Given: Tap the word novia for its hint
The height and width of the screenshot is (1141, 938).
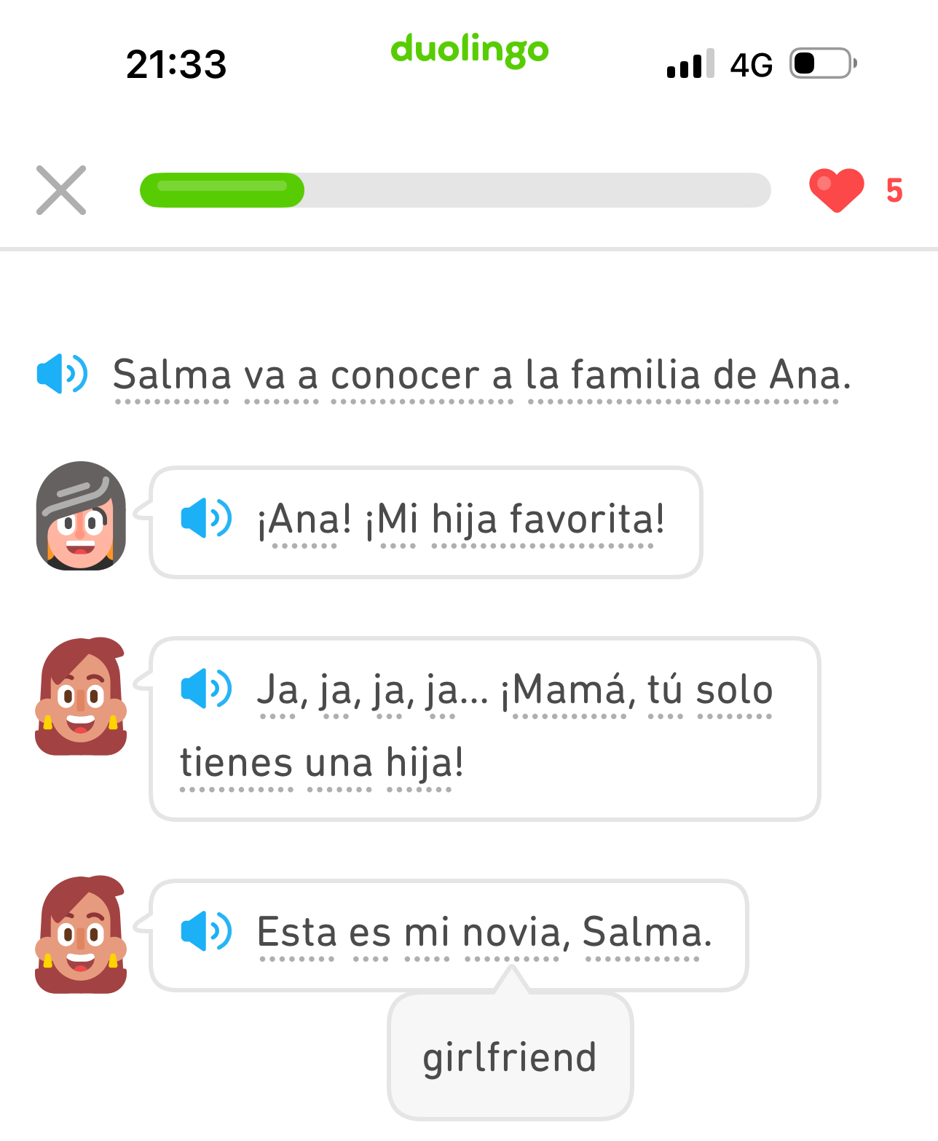Looking at the screenshot, I should tap(512, 932).
